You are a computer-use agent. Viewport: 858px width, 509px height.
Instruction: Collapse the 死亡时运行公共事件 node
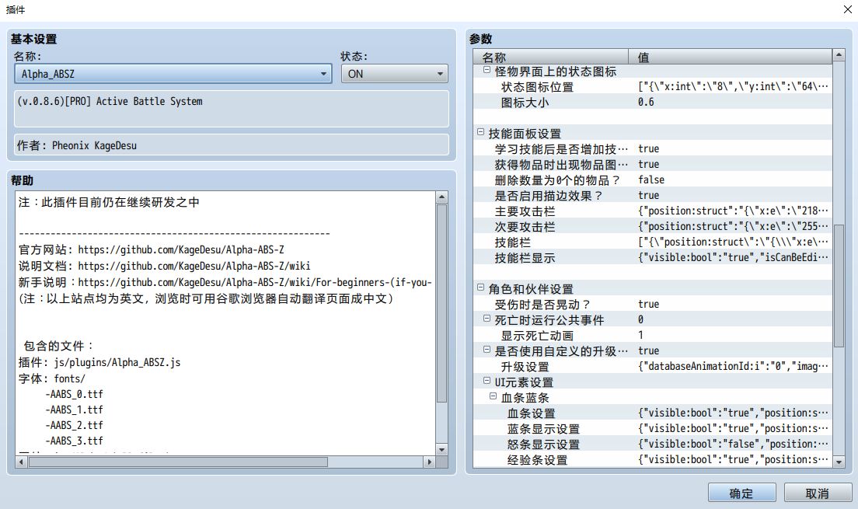(x=487, y=319)
